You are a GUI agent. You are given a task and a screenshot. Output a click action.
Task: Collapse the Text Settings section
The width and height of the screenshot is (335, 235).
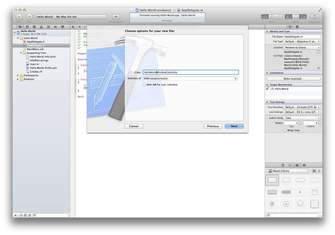pos(267,102)
